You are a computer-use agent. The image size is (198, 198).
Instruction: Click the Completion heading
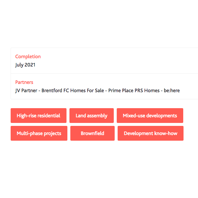[28, 56]
